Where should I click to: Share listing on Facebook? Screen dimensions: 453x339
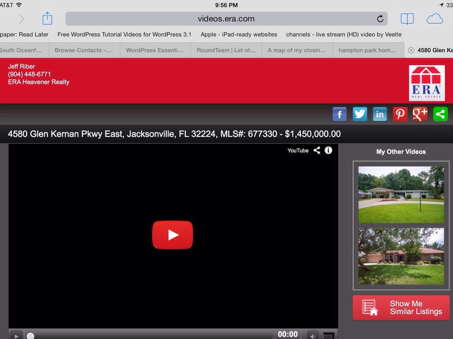pyautogui.click(x=339, y=114)
